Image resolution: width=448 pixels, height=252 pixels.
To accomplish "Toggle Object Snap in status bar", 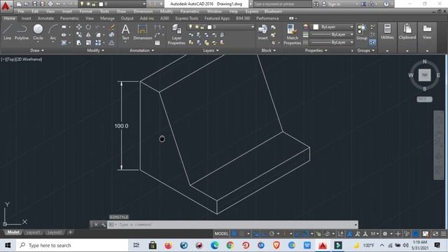I will tap(305, 234).
